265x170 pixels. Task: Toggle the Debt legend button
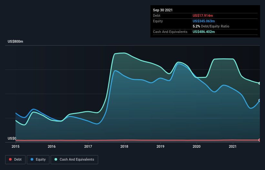coord(15,160)
